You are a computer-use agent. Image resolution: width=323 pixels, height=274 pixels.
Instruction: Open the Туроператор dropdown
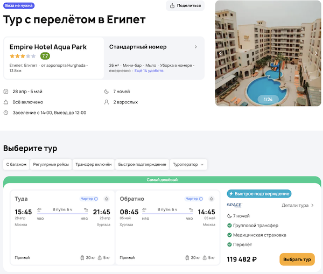coord(188,165)
